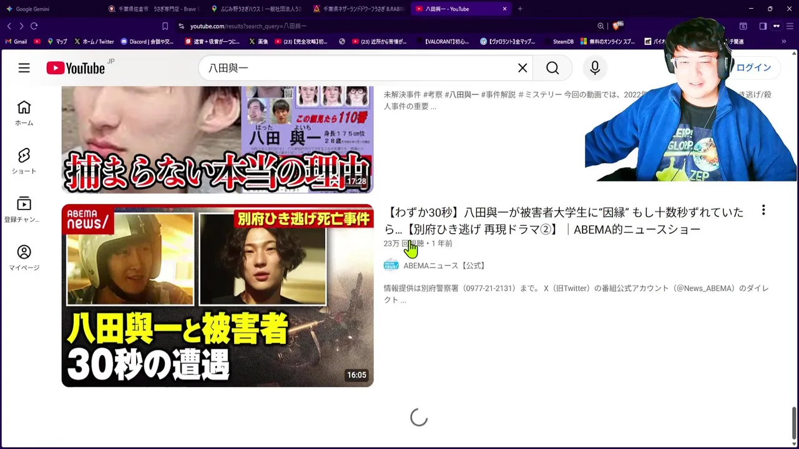The image size is (799, 449).
Task: Open the ホーム / Twitter bookmark
Action: [94, 42]
